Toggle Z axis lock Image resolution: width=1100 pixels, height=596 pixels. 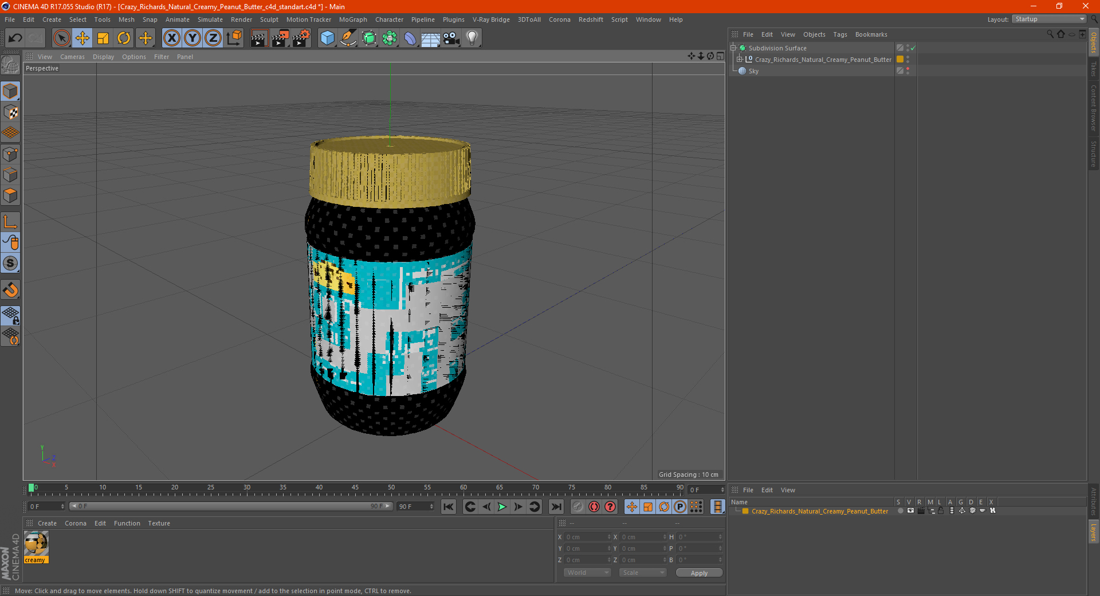click(x=213, y=38)
